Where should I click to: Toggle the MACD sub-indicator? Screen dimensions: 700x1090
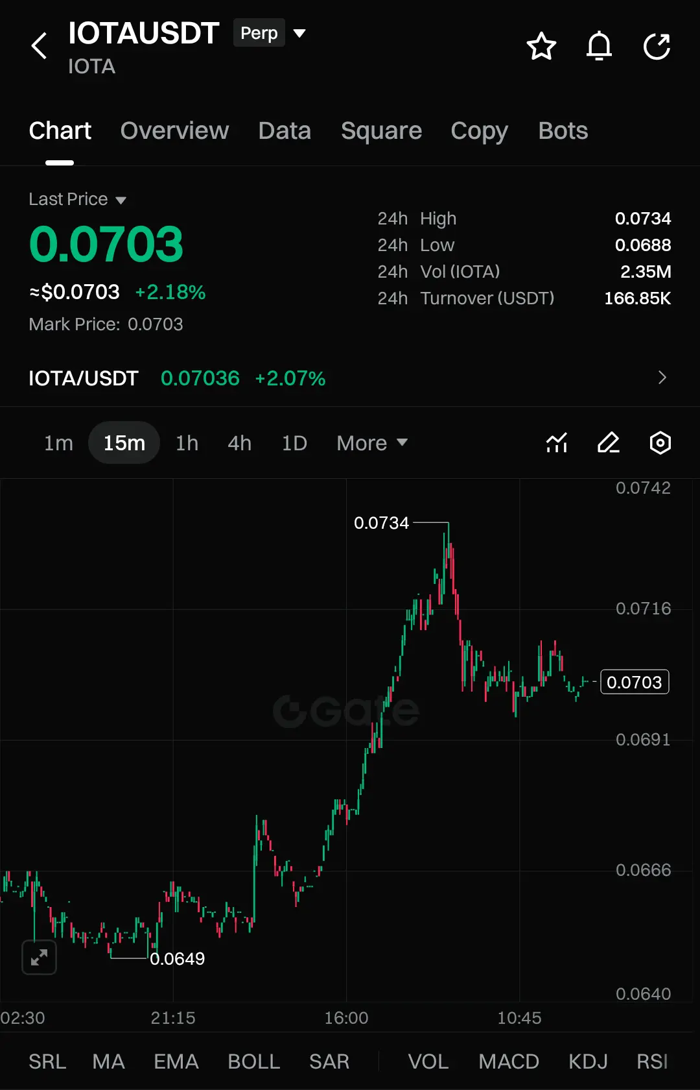point(509,1061)
